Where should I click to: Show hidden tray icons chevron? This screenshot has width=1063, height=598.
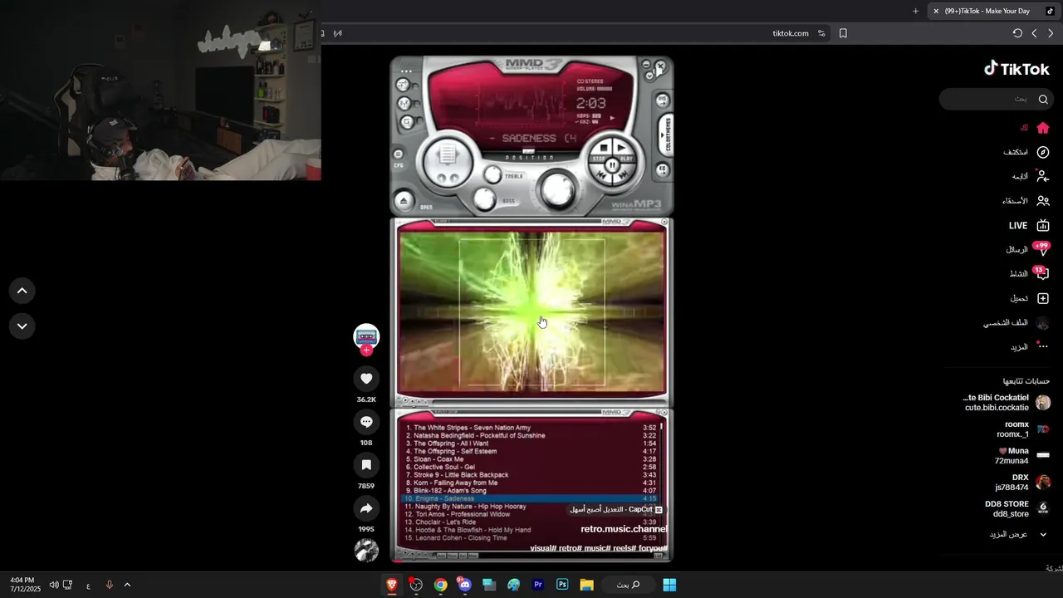[x=127, y=585]
